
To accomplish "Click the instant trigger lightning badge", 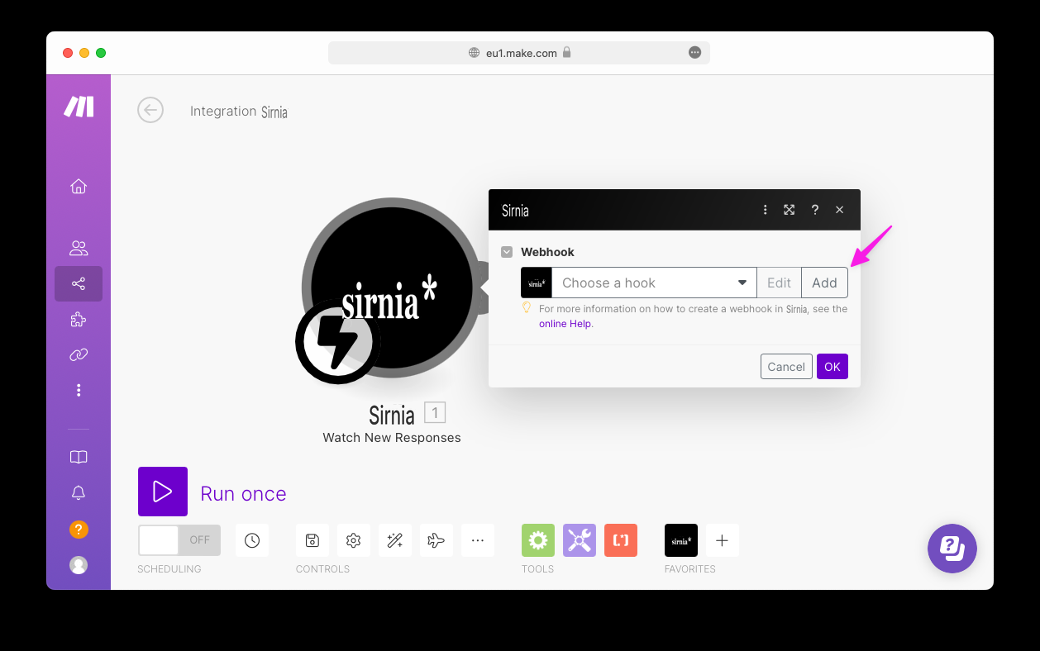I will [x=337, y=341].
